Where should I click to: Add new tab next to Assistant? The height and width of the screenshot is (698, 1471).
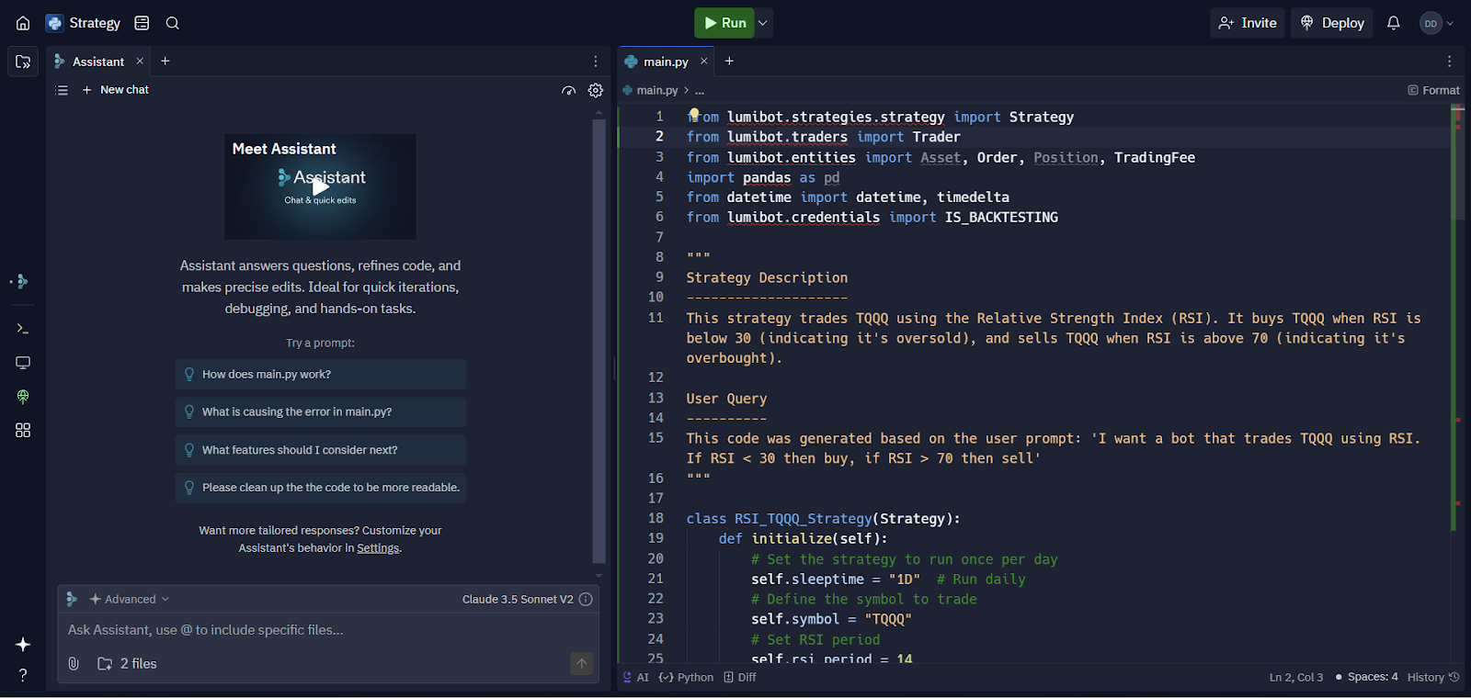165,62
